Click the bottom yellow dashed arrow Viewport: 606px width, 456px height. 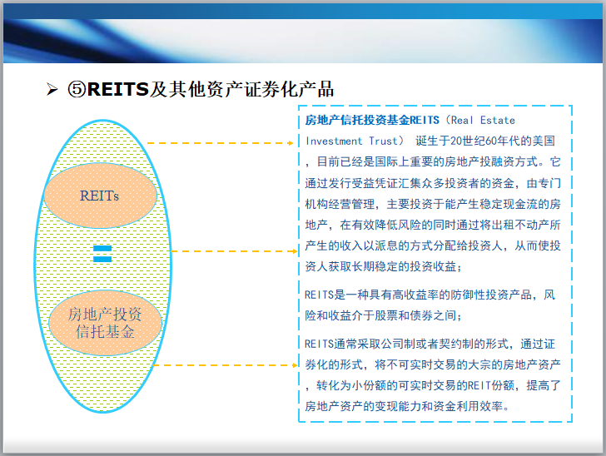tap(225, 364)
